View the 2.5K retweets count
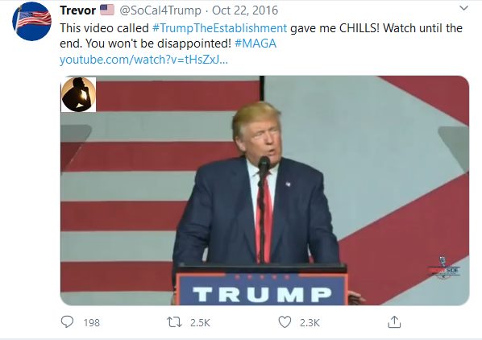This screenshot has height=340, width=482. (x=200, y=322)
